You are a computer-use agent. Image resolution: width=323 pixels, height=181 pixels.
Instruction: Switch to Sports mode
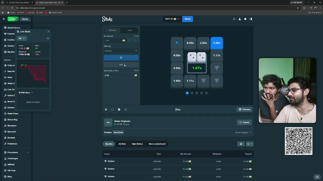pyautogui.click(x=25, y=19)
